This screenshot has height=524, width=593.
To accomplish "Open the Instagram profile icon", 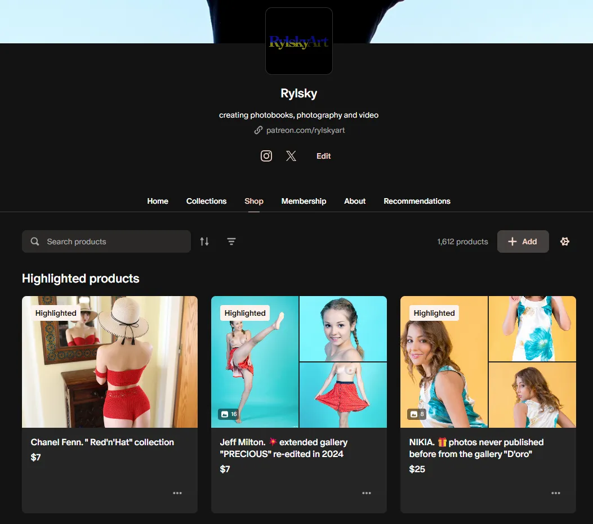I will (266, 156).
